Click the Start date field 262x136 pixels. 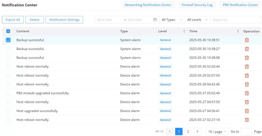pyautogui.click(x=108, y=20)
